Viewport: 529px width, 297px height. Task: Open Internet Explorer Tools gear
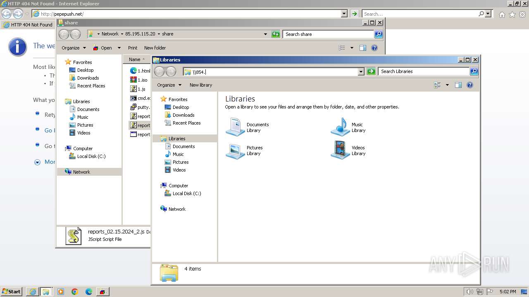click(522, 14)
